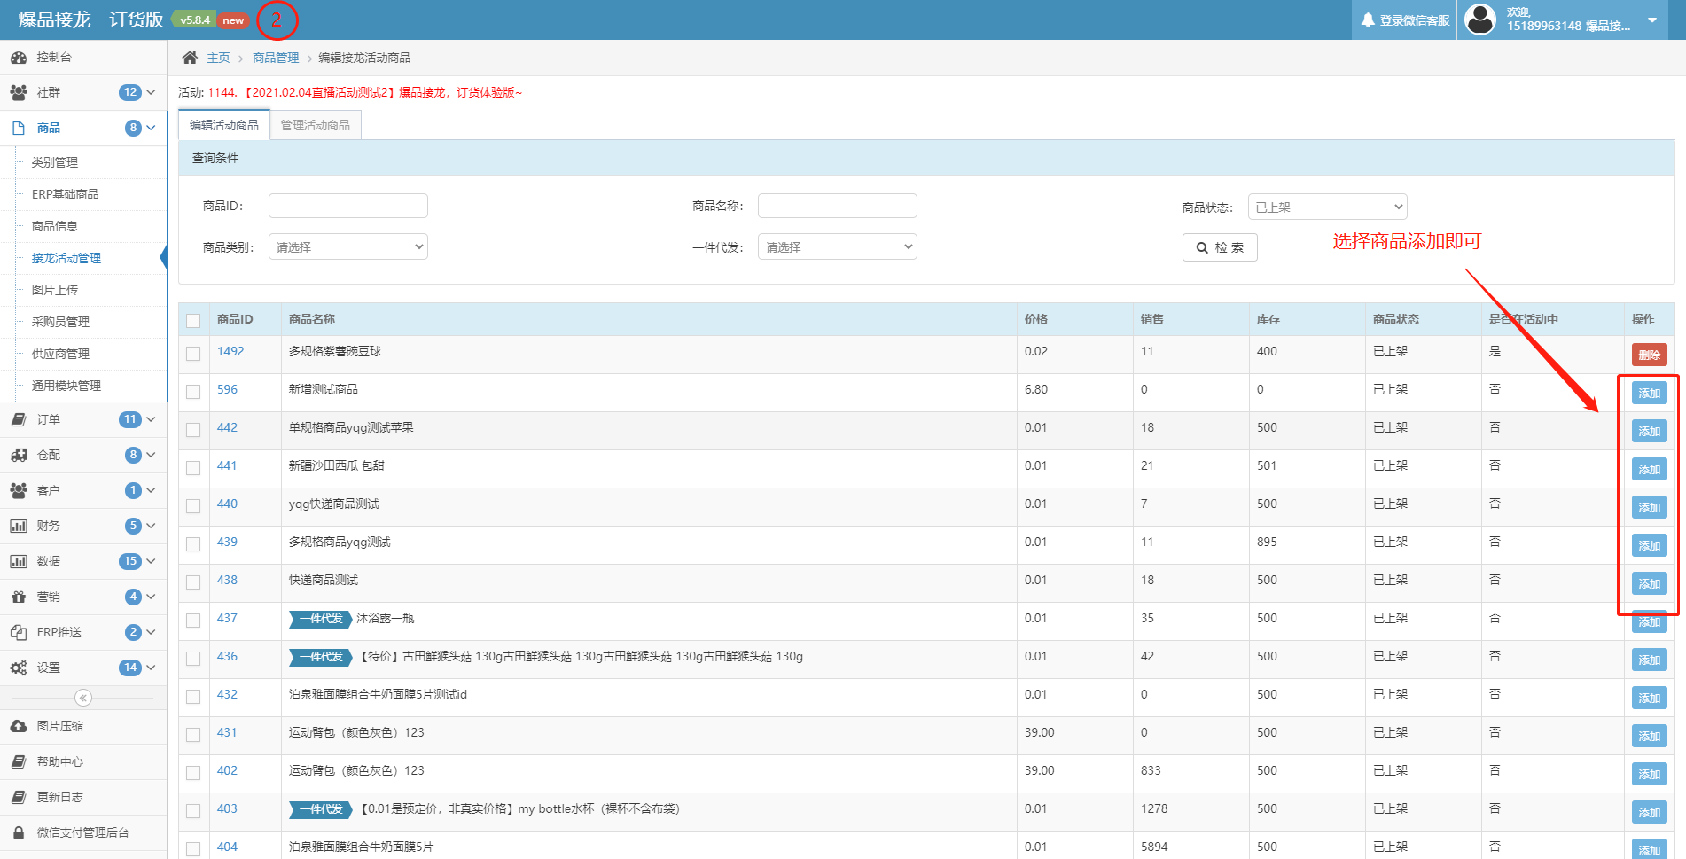Image resolution: width=1686 pixels, height=859 pixels.
Task: Open 类别管理 in the sidebar
Action: pos(55,162)
